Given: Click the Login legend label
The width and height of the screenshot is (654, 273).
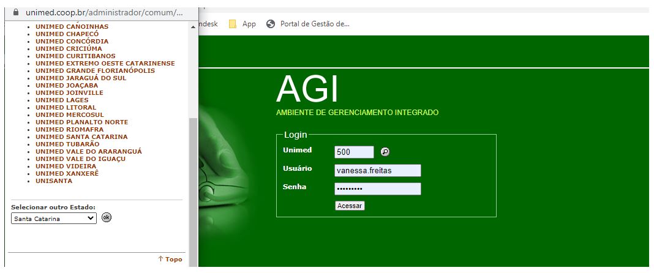Looking at the screenshot, I should coord(295,135).
